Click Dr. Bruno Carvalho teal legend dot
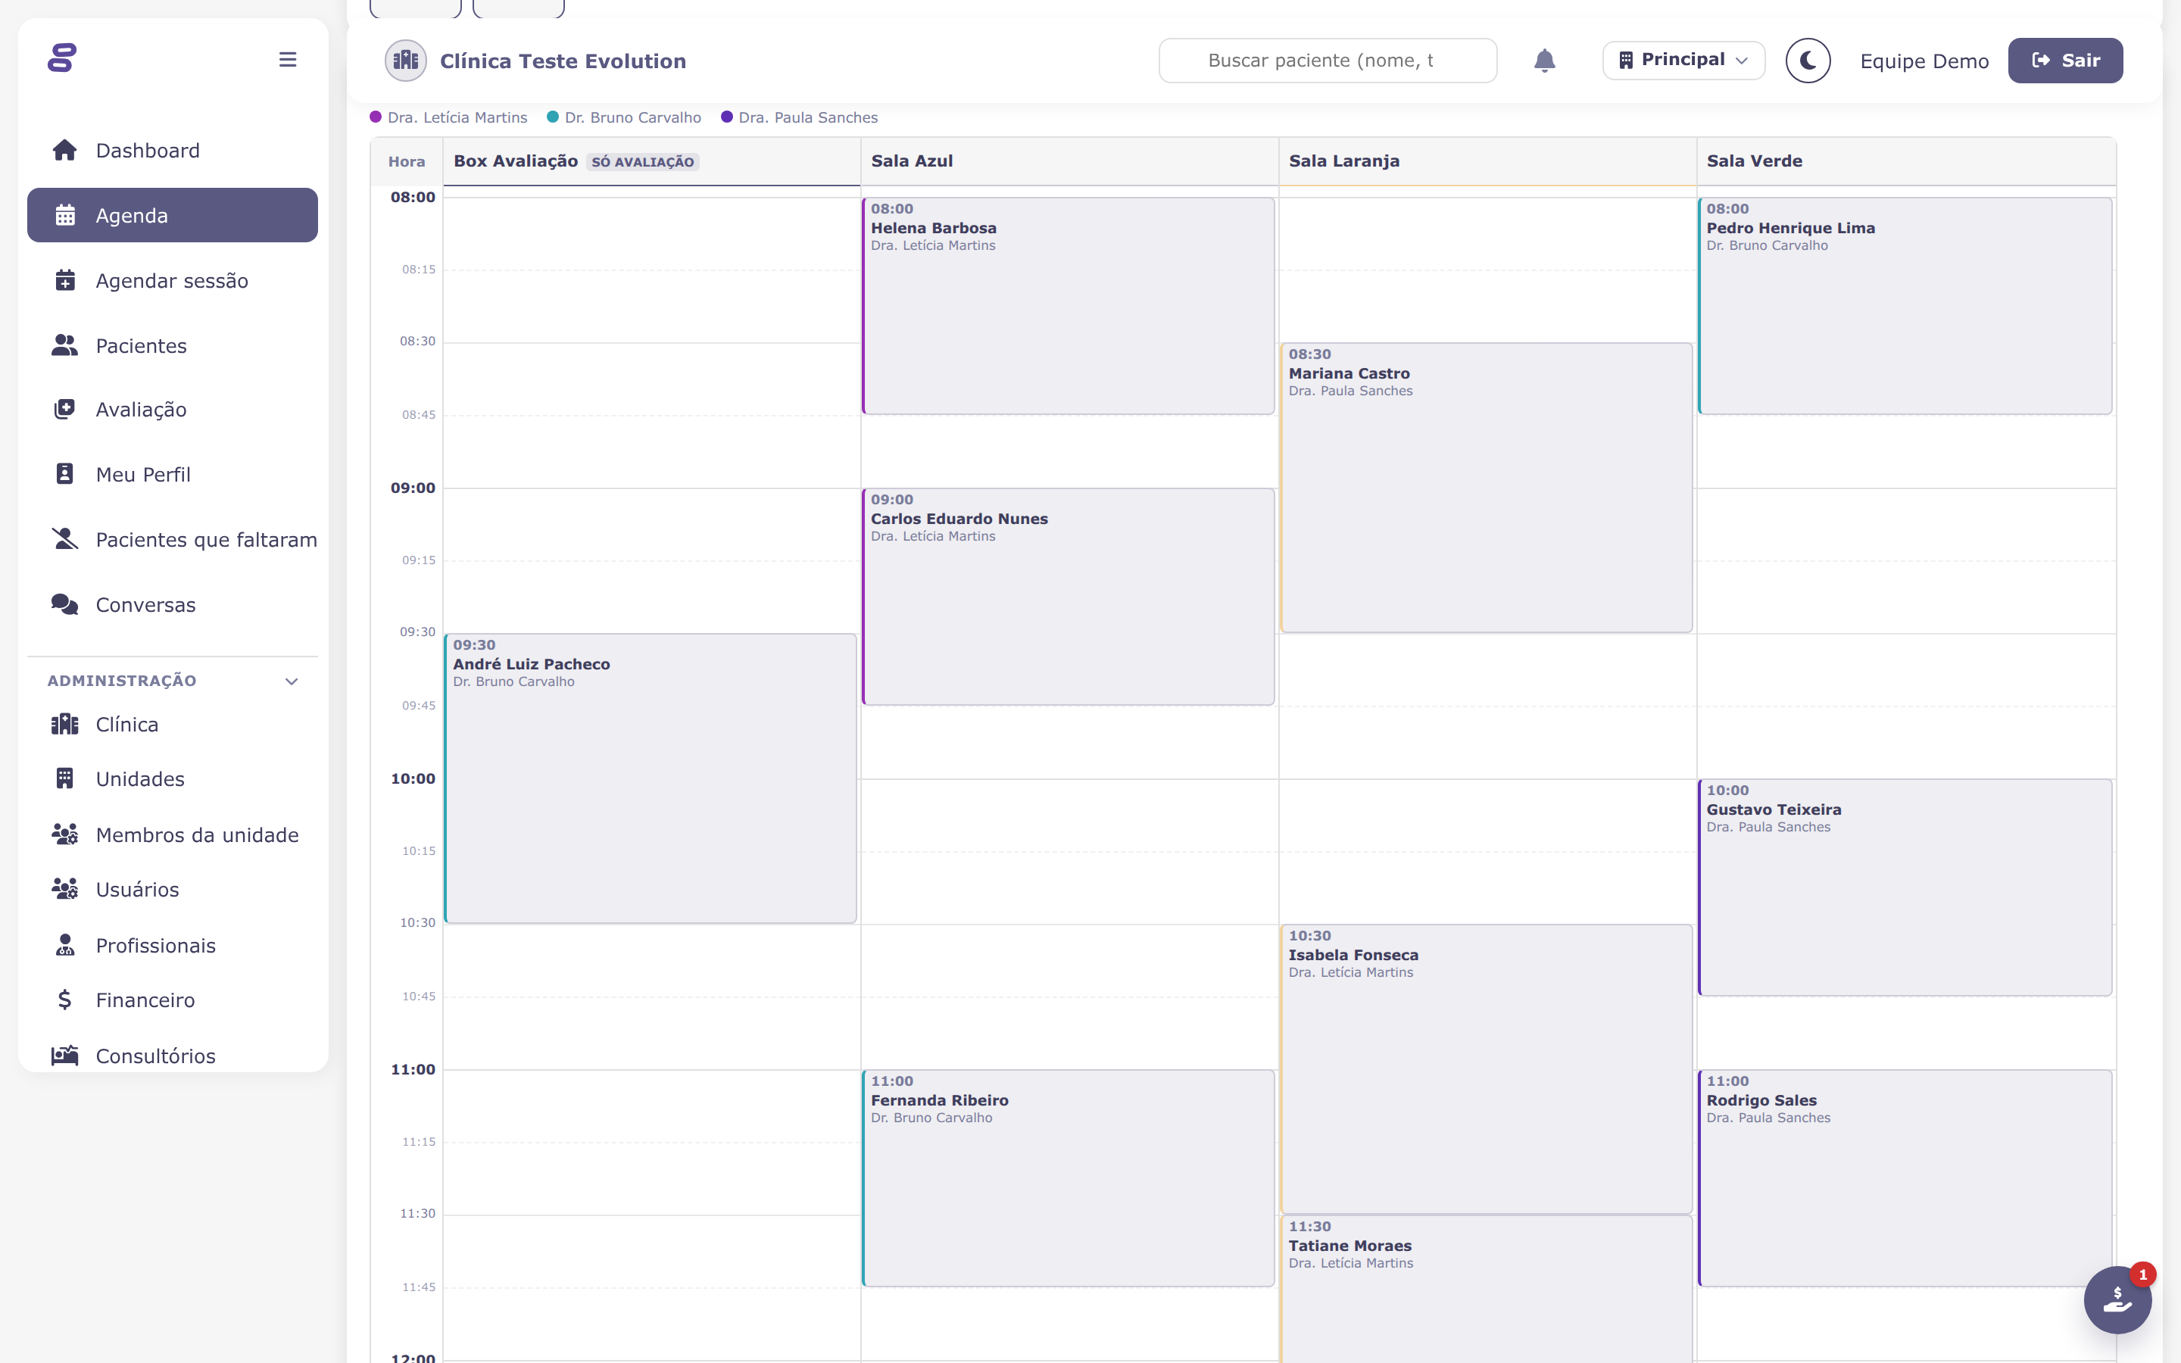 click(x=553, y=117)
